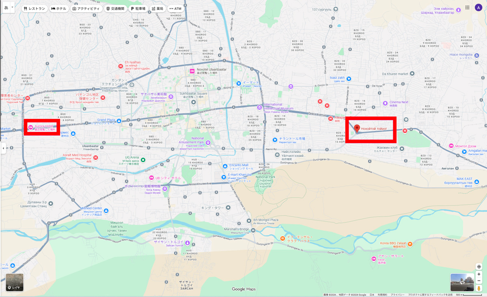This screenshot has height=297, width=487.
Task: Open the プライバシー link in footer
Action: 398,295
